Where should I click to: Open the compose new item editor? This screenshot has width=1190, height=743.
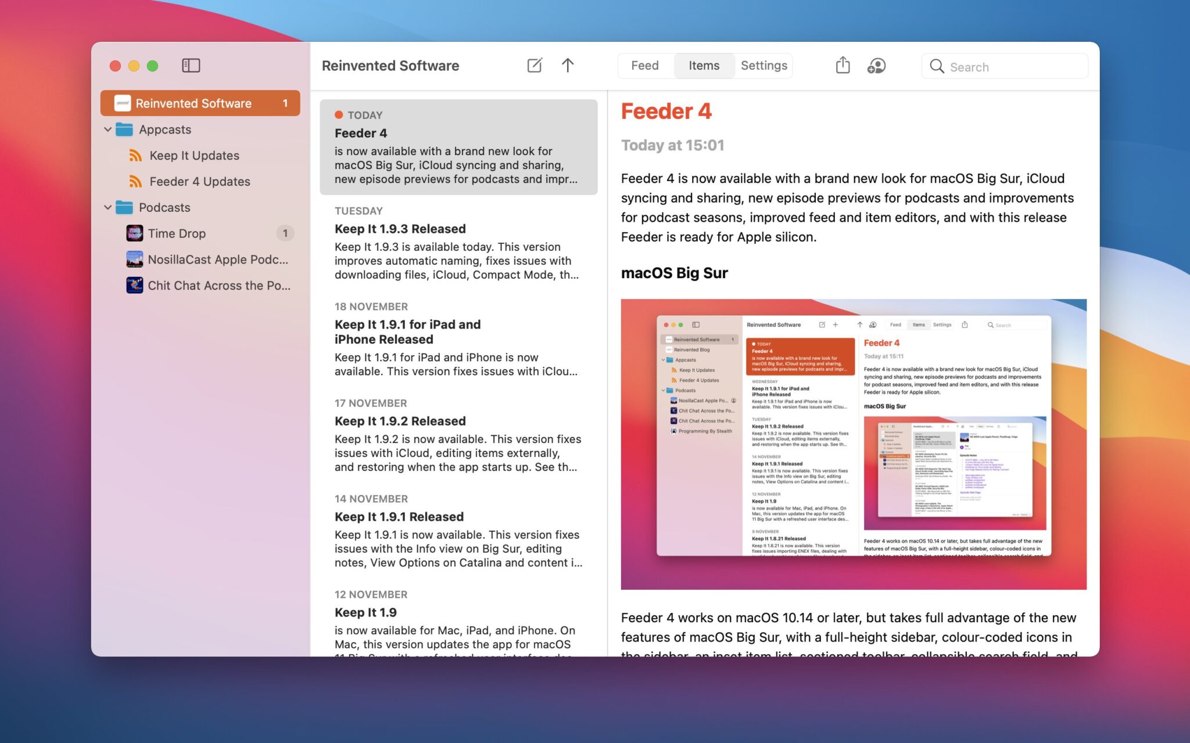pyautogui.click(x=534, y=65)
